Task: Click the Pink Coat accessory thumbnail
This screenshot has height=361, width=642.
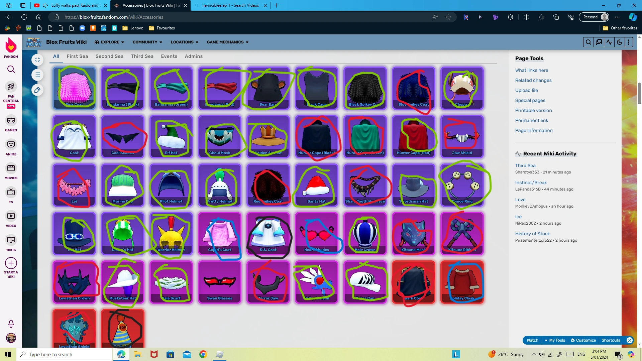Action: (74, 87)
